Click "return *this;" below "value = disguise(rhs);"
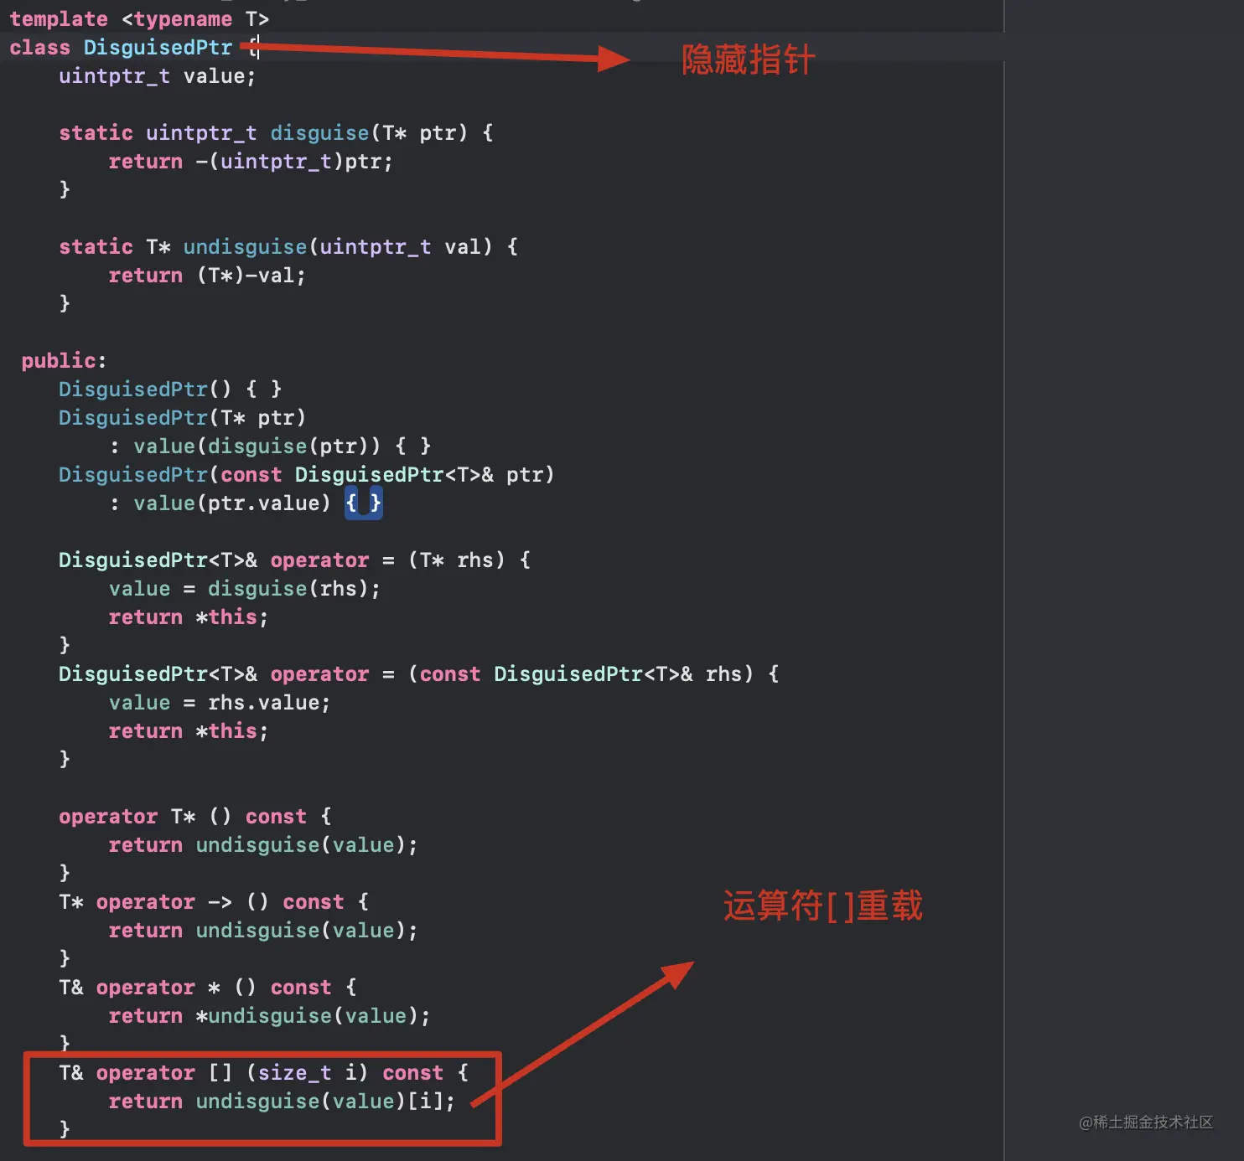 coord(189,617)
